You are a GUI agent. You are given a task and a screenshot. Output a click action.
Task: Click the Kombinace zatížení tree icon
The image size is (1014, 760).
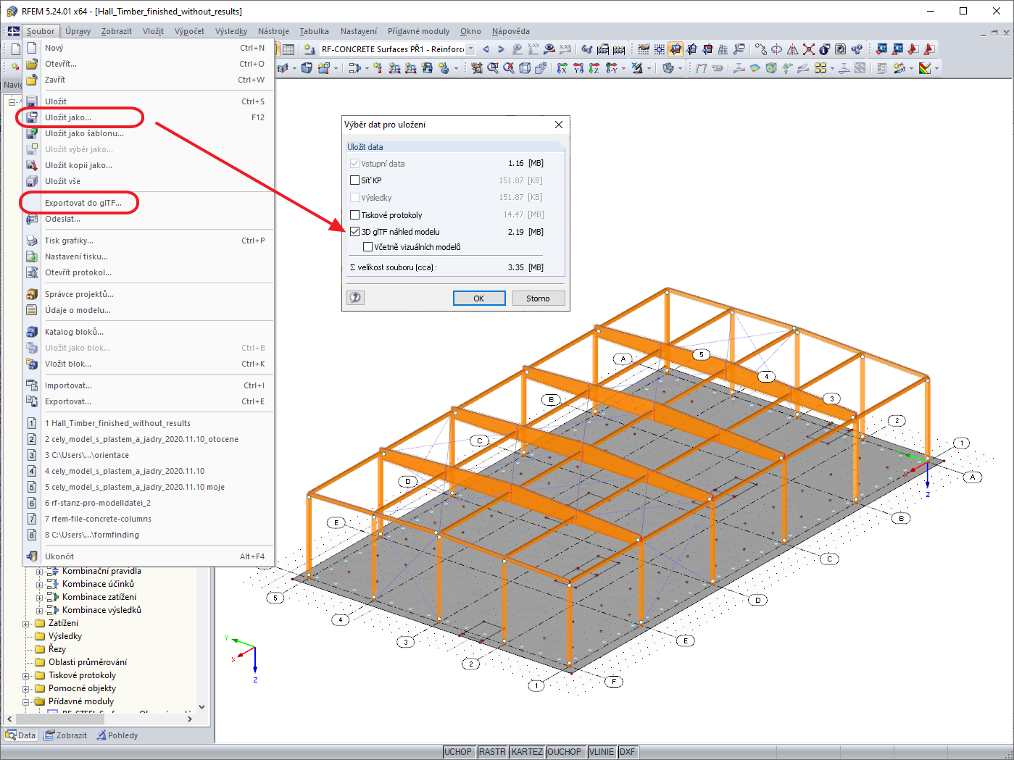pyautogui.click(x=53, y=597)
